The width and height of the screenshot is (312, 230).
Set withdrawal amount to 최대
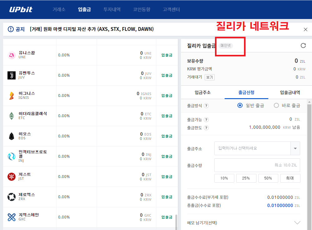[x=290, y=178]
